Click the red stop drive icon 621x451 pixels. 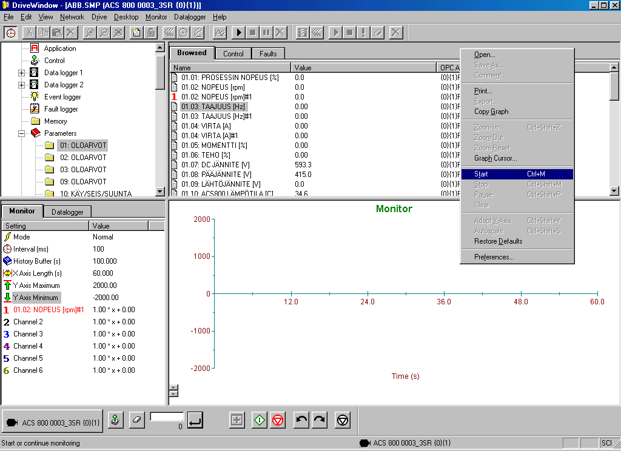pos(278,419)
